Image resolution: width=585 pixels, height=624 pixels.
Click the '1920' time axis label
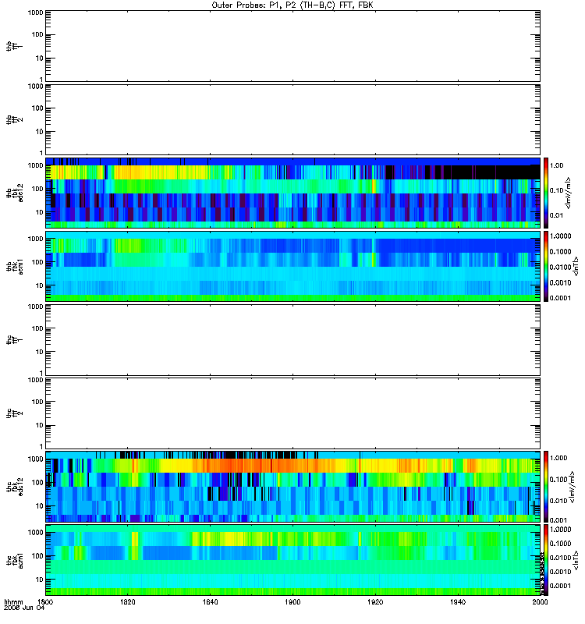(x=375, y=601)
